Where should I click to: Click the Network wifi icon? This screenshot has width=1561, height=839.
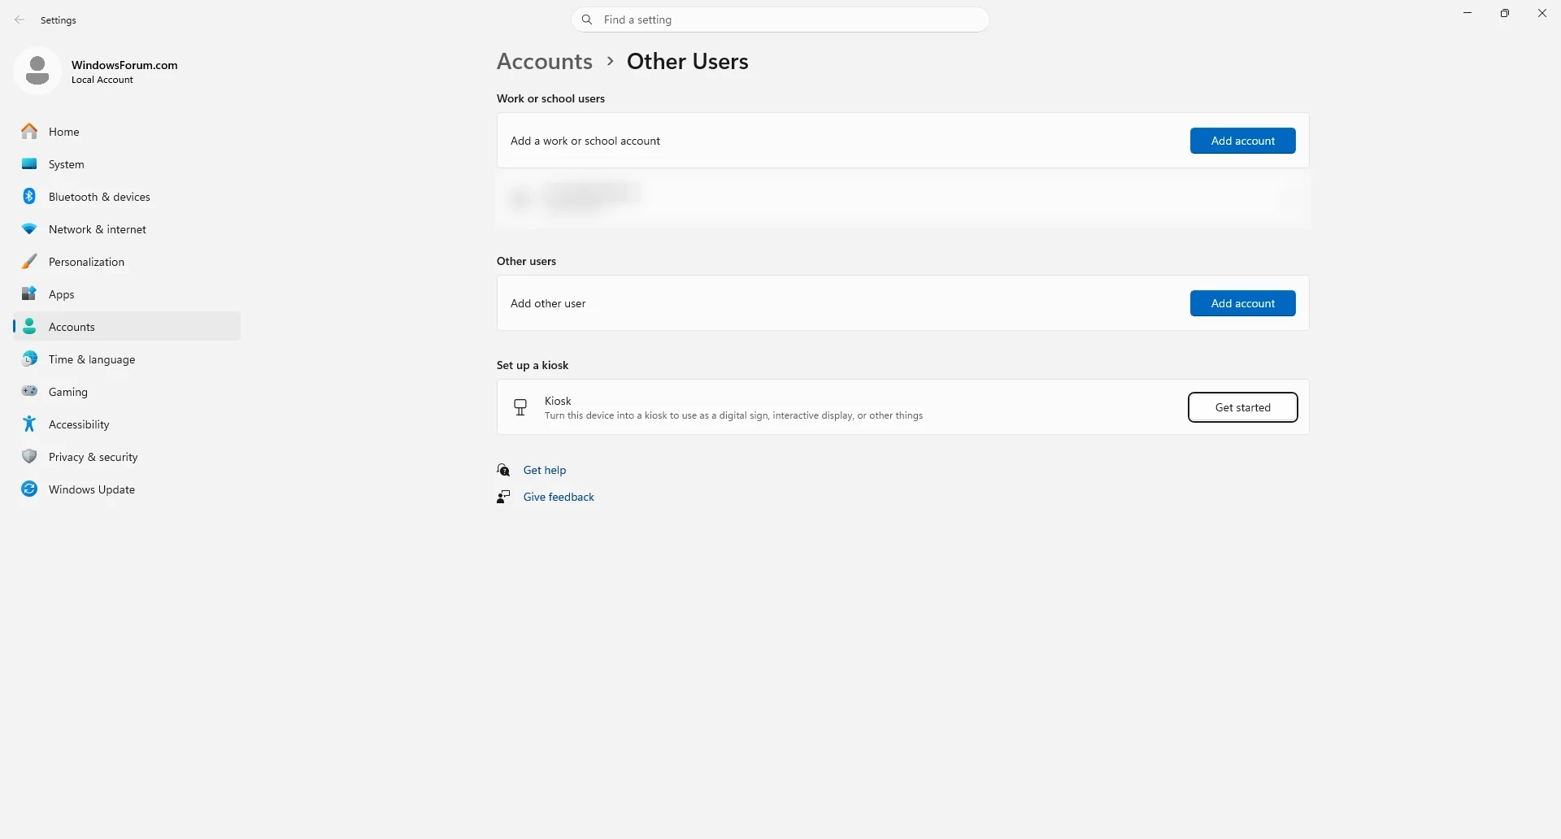coord(29,229)
